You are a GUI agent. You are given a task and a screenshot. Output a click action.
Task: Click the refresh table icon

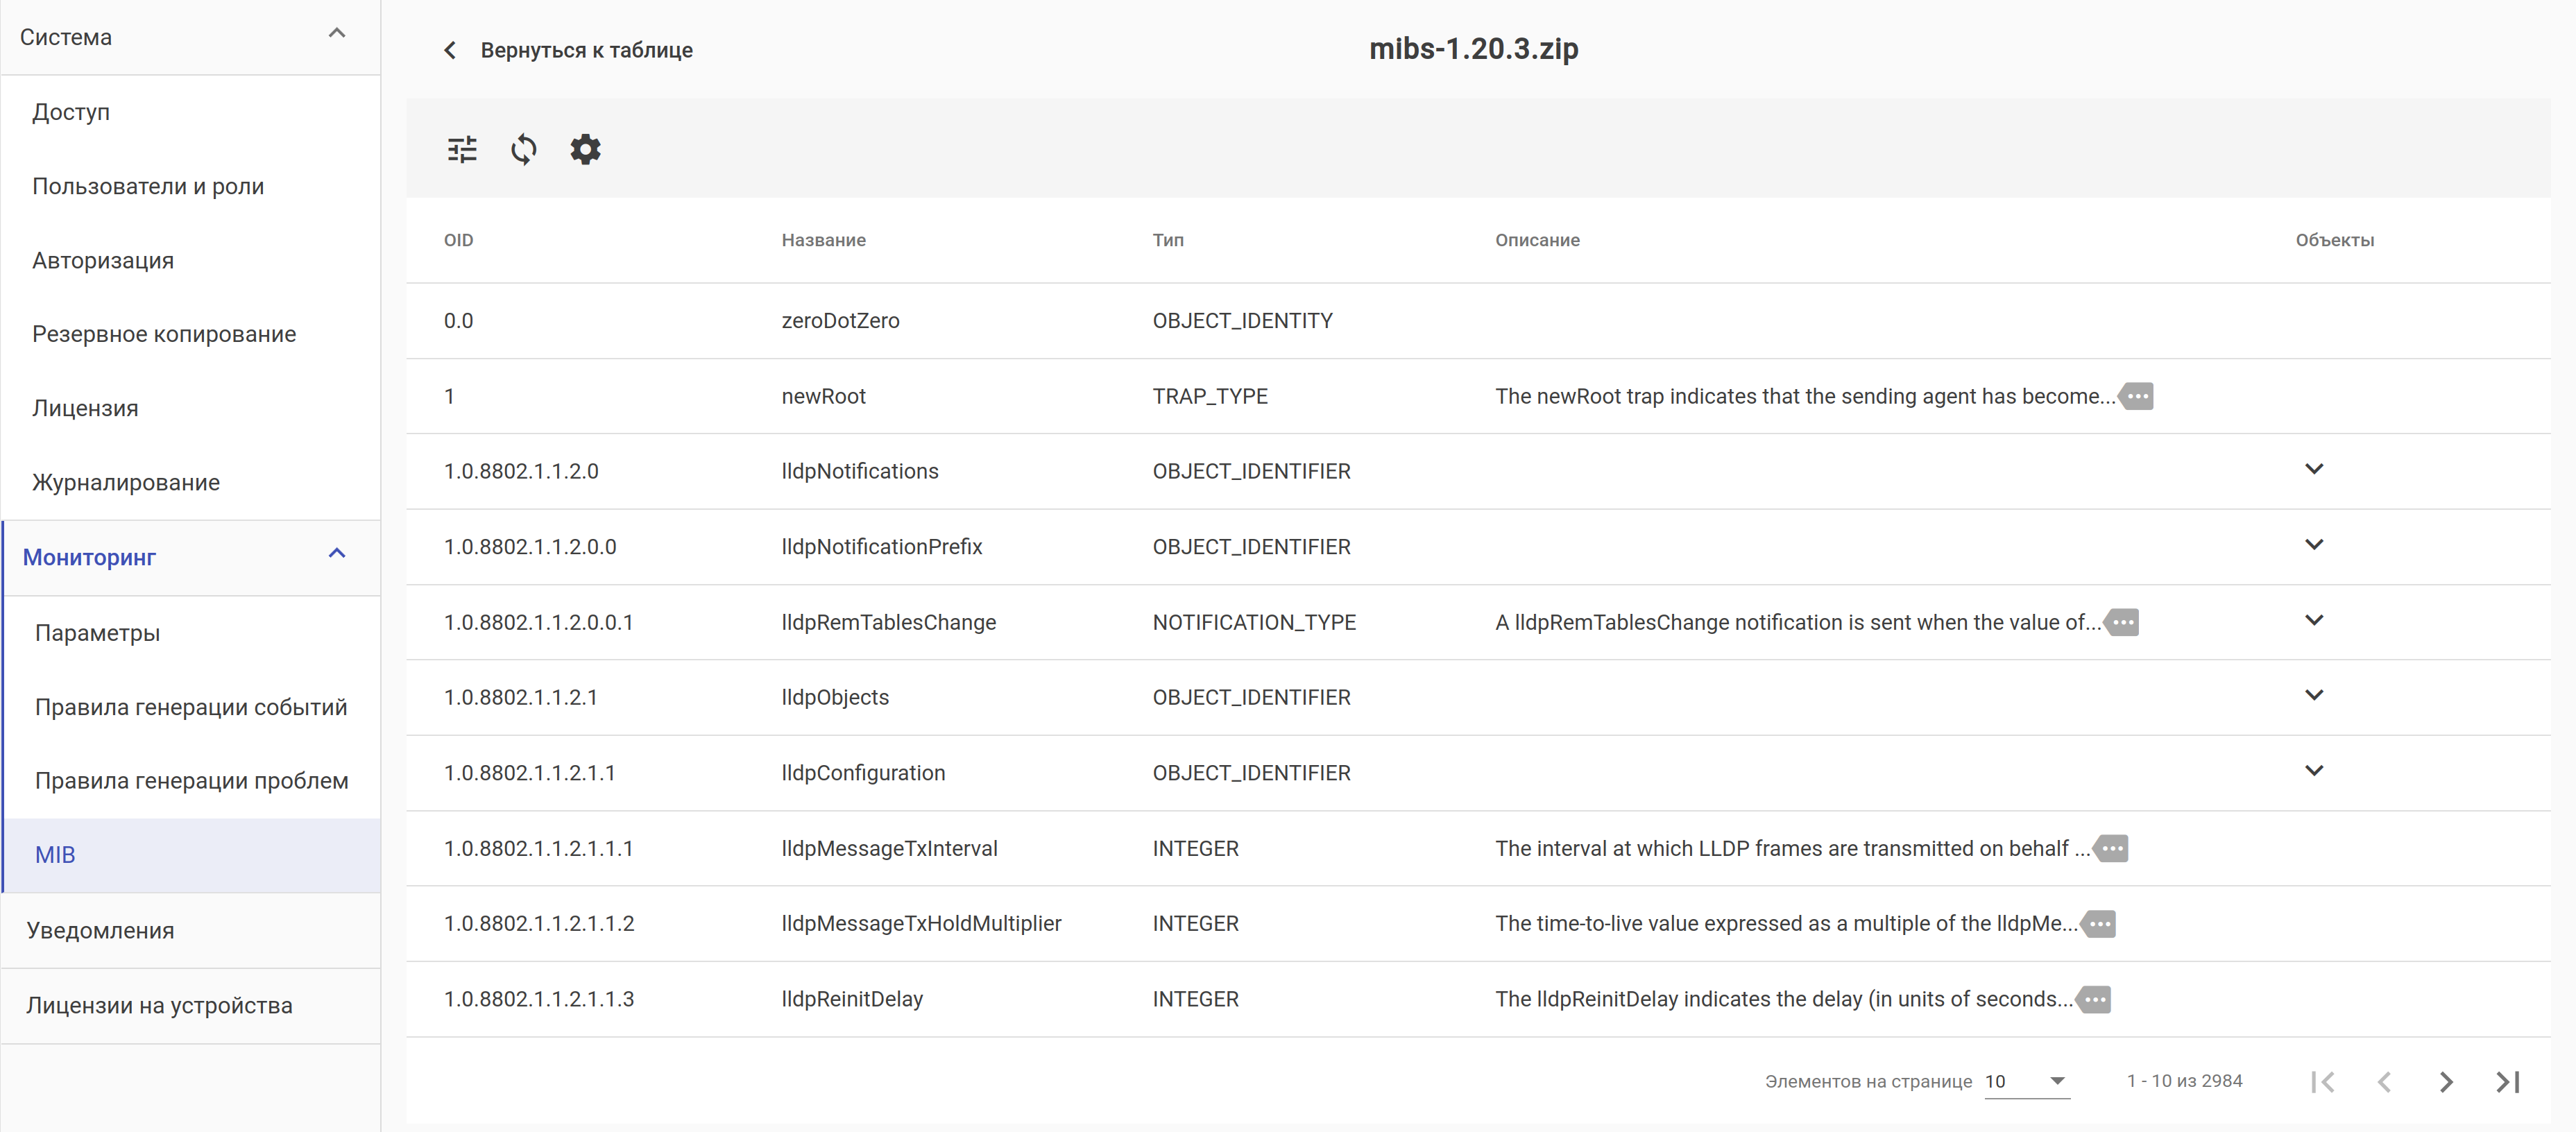pyautogui.click(x=523, y=150)
